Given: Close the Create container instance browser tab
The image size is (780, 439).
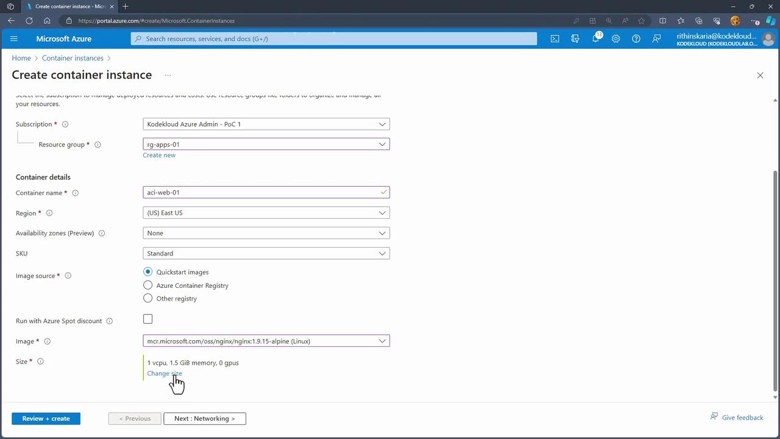Looking at the screenshot, I should pyautogui.click(x=112, y=7).
